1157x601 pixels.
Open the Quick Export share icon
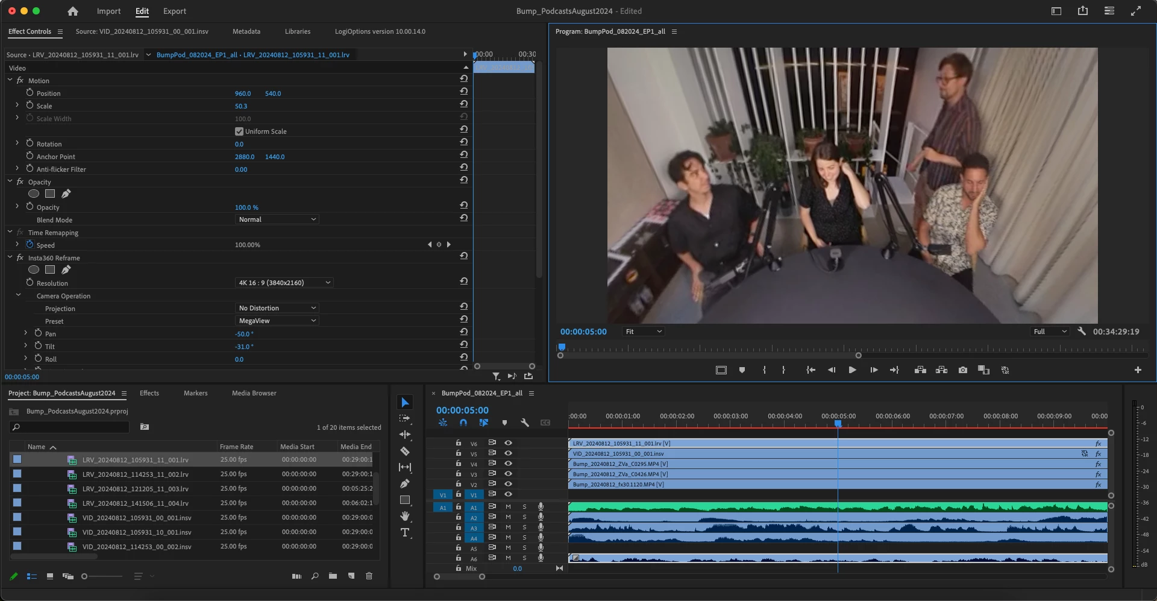[x=1083, y=11]
